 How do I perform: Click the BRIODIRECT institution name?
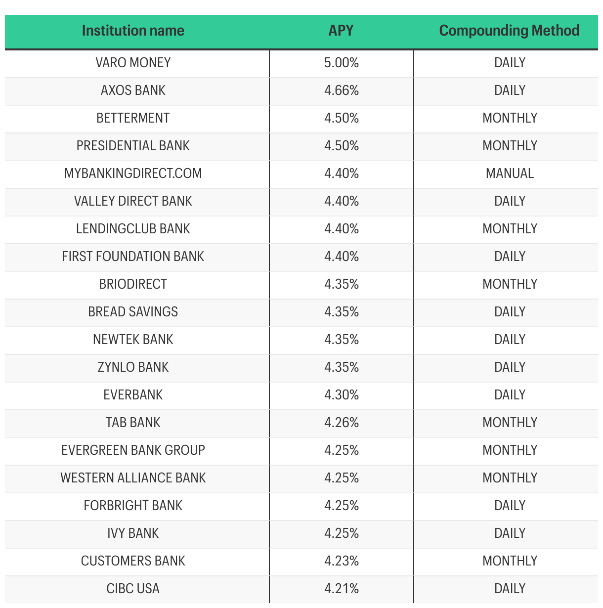point(133,284)
